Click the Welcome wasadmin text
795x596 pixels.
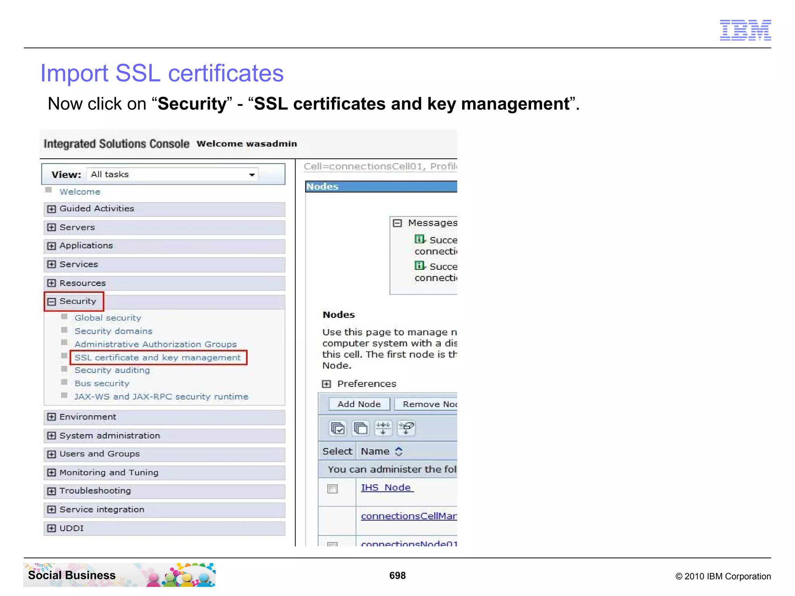(247, 144)
